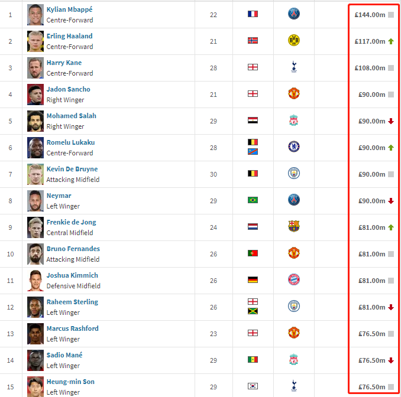This screenshot has width=401, height=397.
Task: Click Harry Kane's Tottenham club crest
Action: [294, 67]
